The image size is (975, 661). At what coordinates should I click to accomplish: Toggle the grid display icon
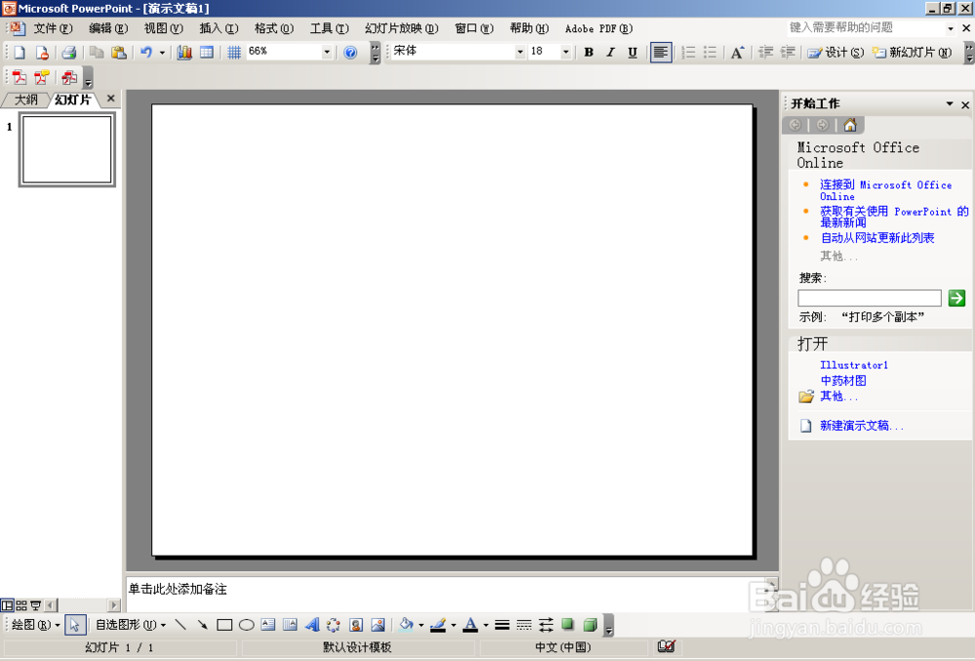pyautogui.click(x=234, y=52)
